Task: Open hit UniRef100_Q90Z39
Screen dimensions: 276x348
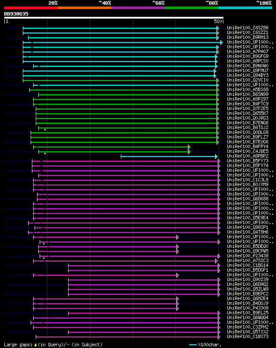Action: (248, 279)
